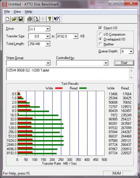Screen dimensions: 140x178
Task: Click the greyed move arrows toolbar icon
Action: (x=43, y=19)
